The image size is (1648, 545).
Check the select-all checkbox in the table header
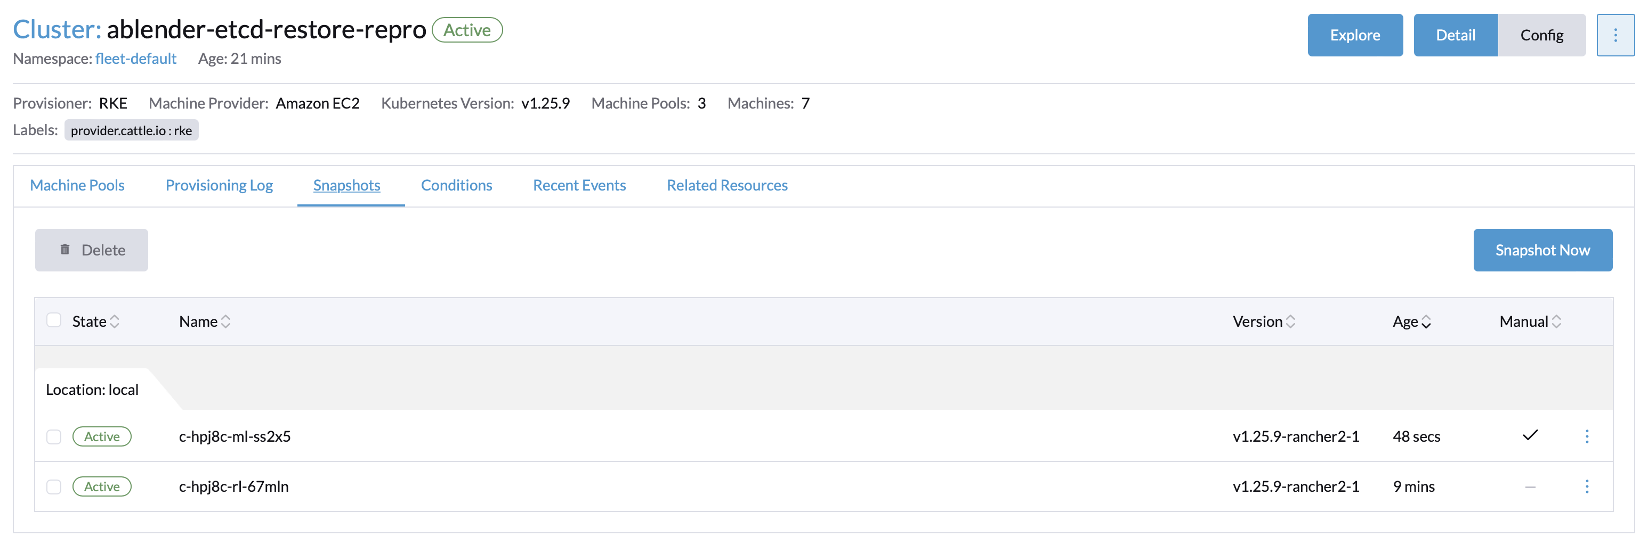point(54,320)
